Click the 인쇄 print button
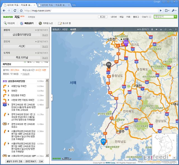This screenshot has height=165, width=179. [41, 161]
